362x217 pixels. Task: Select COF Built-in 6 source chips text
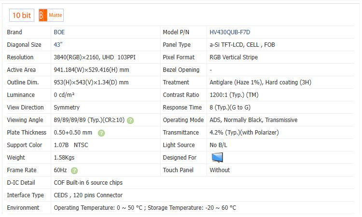pos(88,183)
